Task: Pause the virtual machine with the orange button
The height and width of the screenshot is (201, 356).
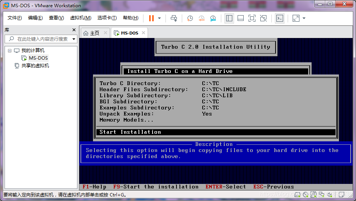Action: [151, 18]
